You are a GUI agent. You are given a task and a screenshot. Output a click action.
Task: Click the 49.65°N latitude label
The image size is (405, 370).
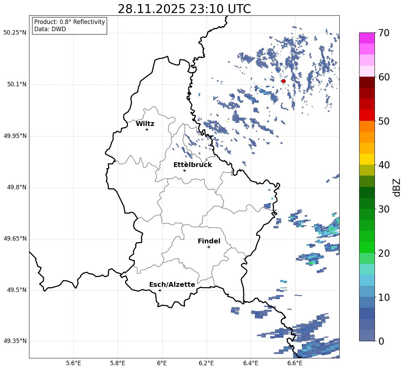tap(15, 239)
